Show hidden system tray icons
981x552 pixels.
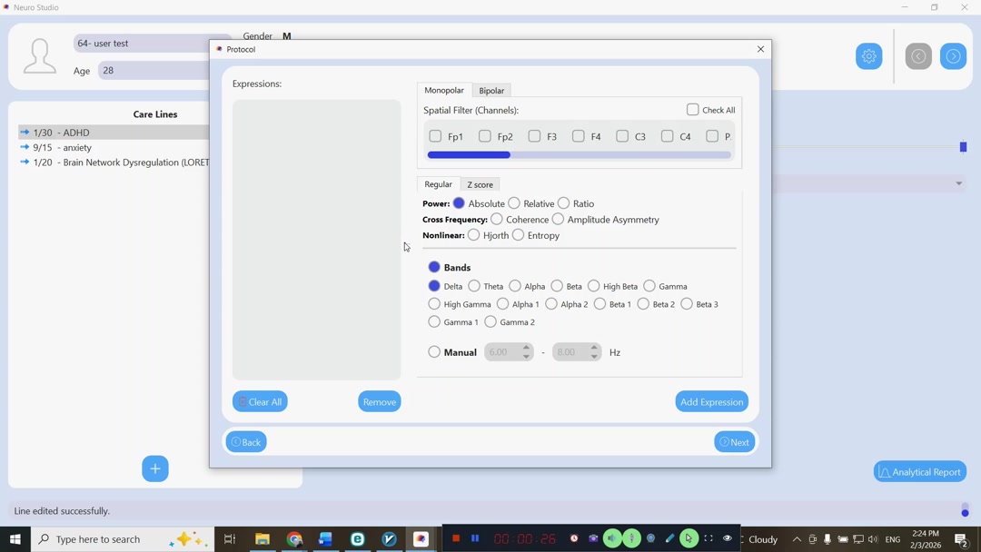[797, 538]
